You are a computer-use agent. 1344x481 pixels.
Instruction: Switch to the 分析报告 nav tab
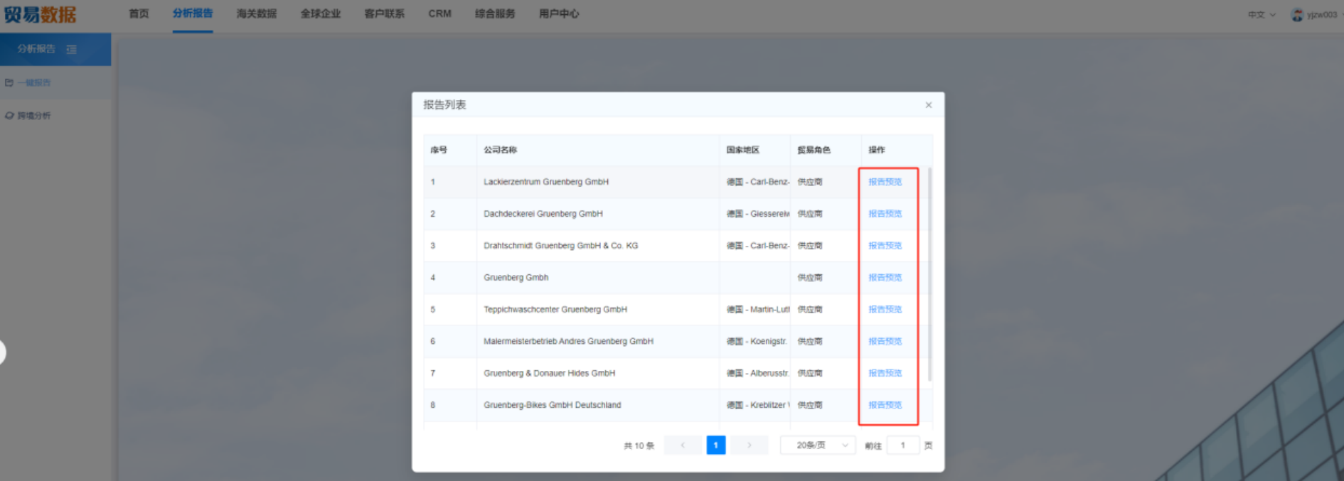(193, 13)
